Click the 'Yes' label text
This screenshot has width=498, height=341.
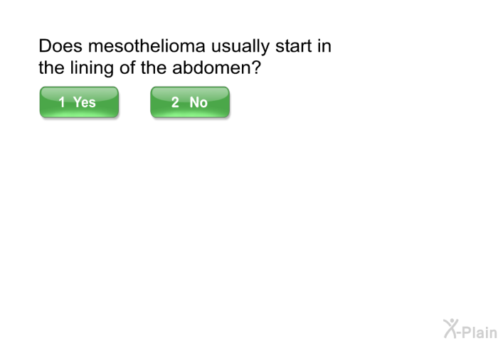(x=85, y=102)
